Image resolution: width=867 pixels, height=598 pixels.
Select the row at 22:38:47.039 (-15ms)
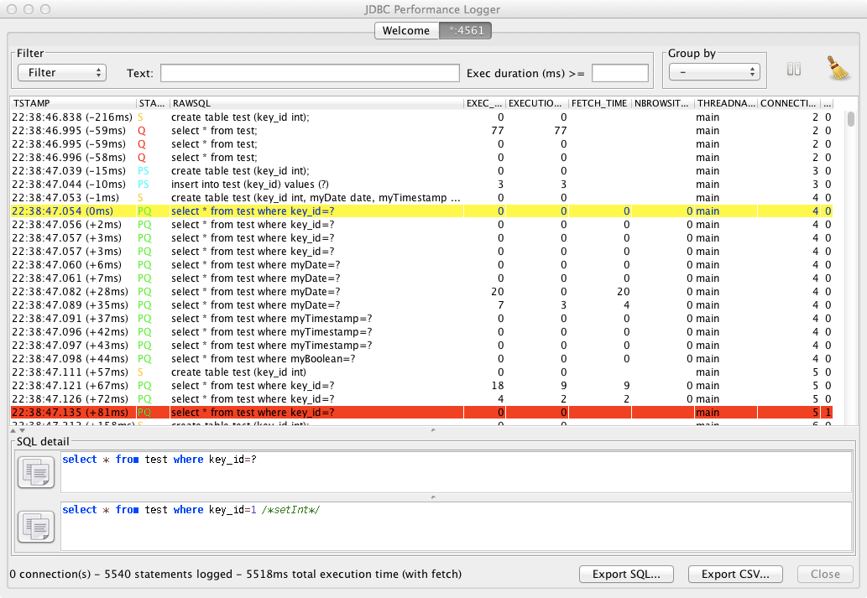(x=422, y=171)
